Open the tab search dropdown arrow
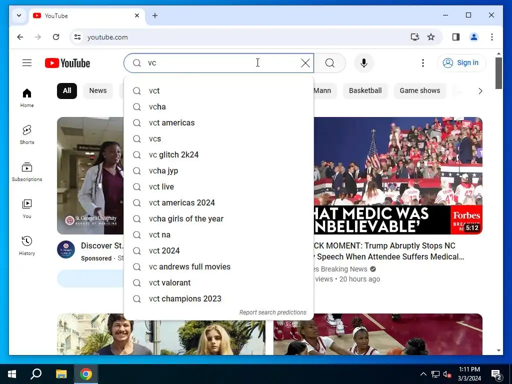Image resolution: width=512 pixels, height=384 pixels. pos(19,15)
